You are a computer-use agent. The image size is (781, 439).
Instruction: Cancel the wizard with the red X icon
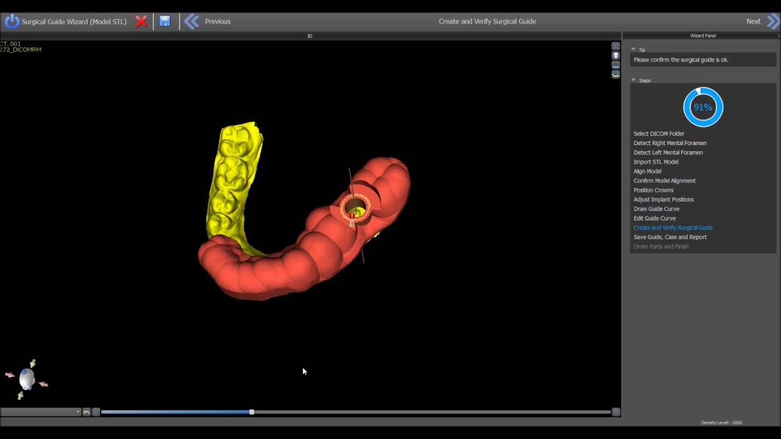[141, 21]
